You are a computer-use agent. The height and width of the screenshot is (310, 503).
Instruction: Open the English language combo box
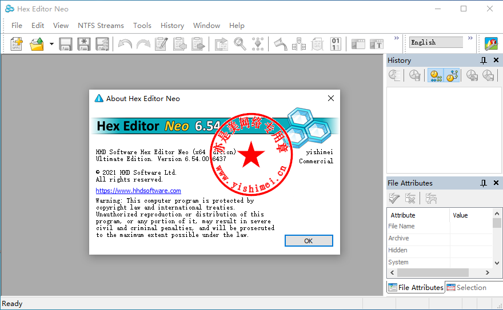[436, 42]
